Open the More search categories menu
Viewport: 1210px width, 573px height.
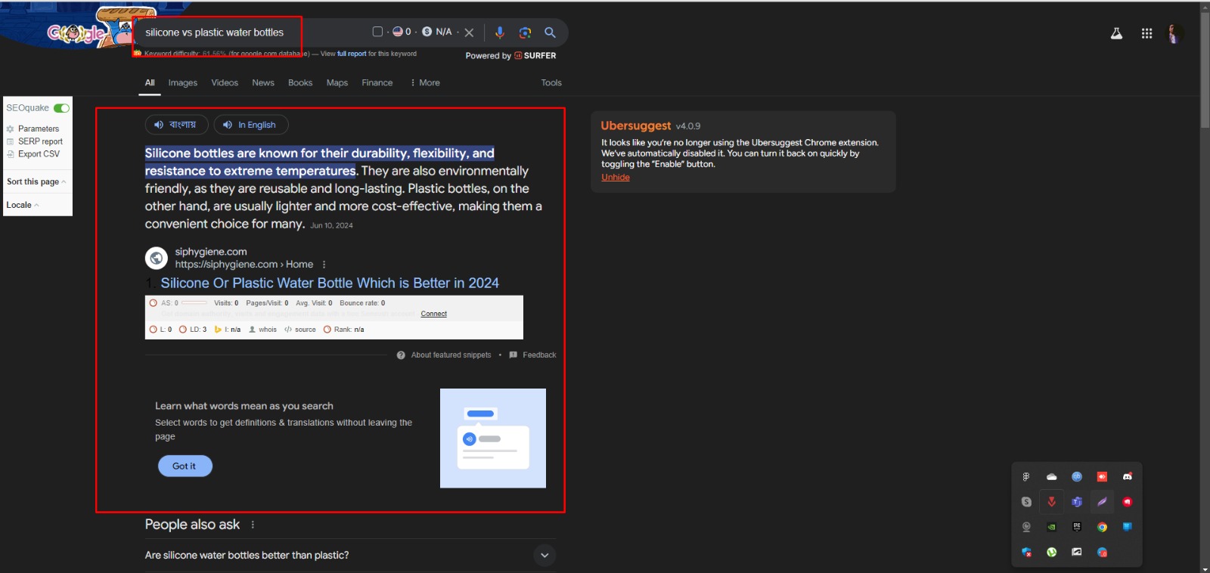click(425, 83)
